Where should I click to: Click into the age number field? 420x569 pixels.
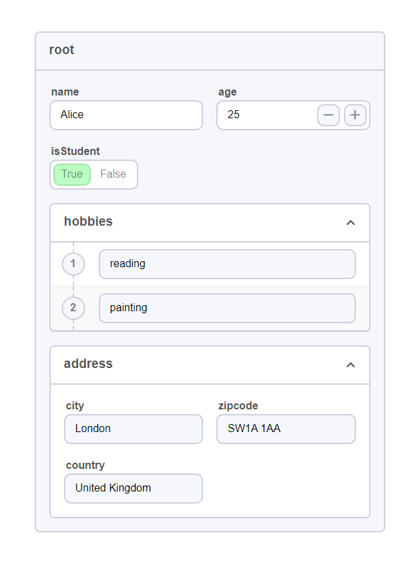267,115
